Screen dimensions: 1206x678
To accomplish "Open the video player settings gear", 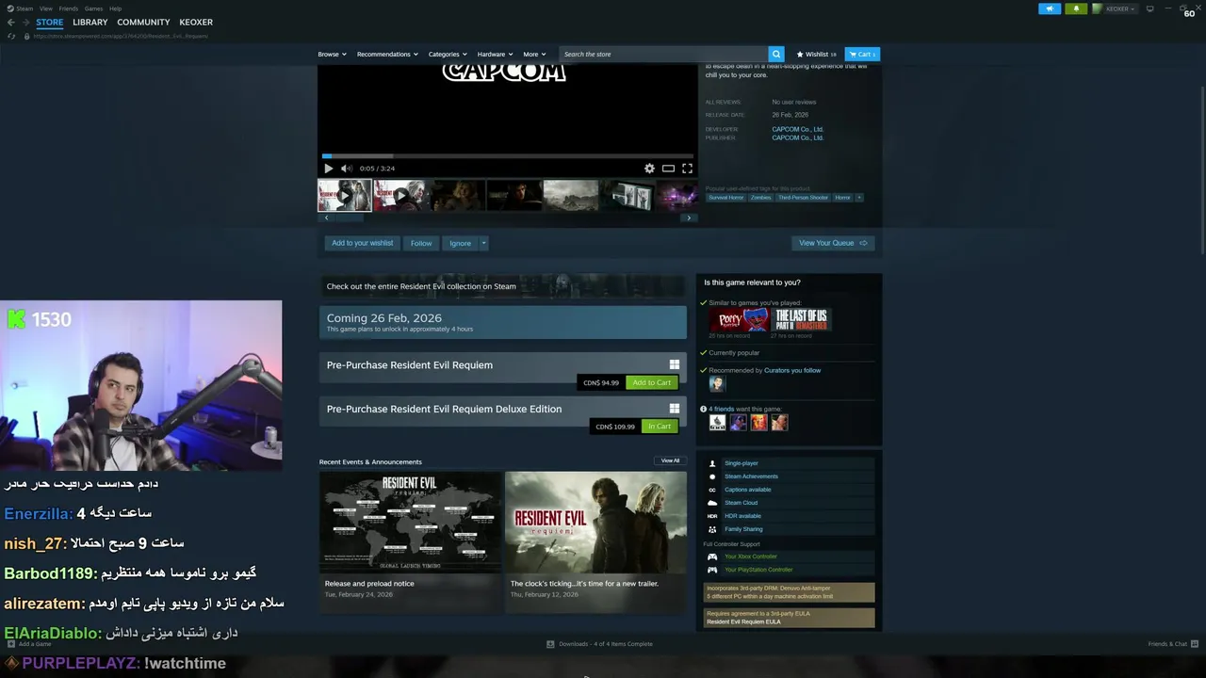I will coord(649,169).
